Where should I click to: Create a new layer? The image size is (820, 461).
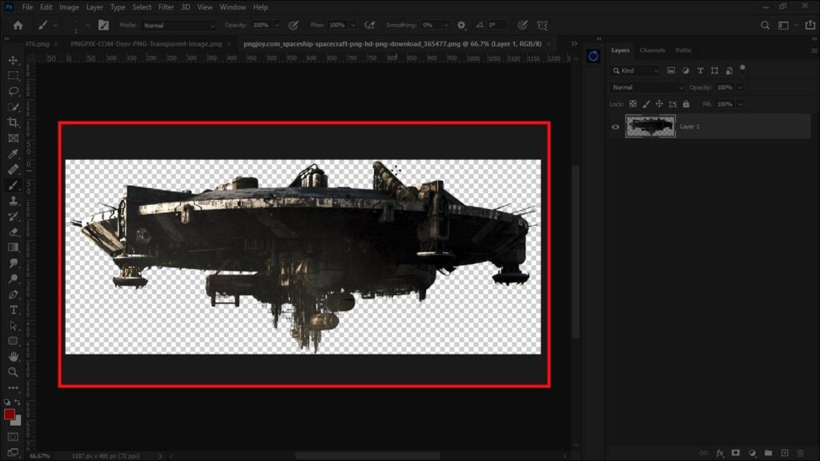(x=785, y=453)
